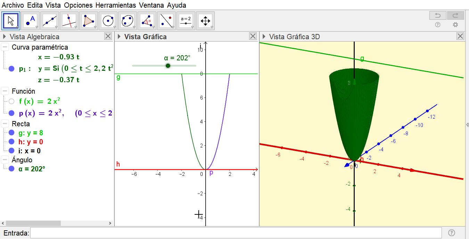Open the Ventana menu
This screenshot has height=239, width=469.
coord(151,5)
